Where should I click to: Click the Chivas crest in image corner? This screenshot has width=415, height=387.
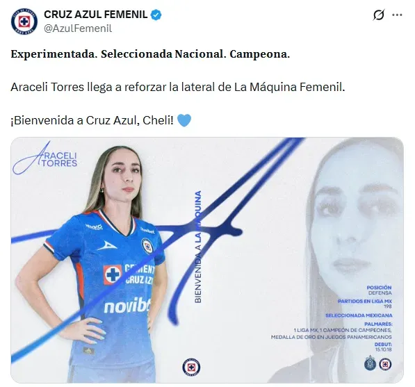(x=370, y=363)
